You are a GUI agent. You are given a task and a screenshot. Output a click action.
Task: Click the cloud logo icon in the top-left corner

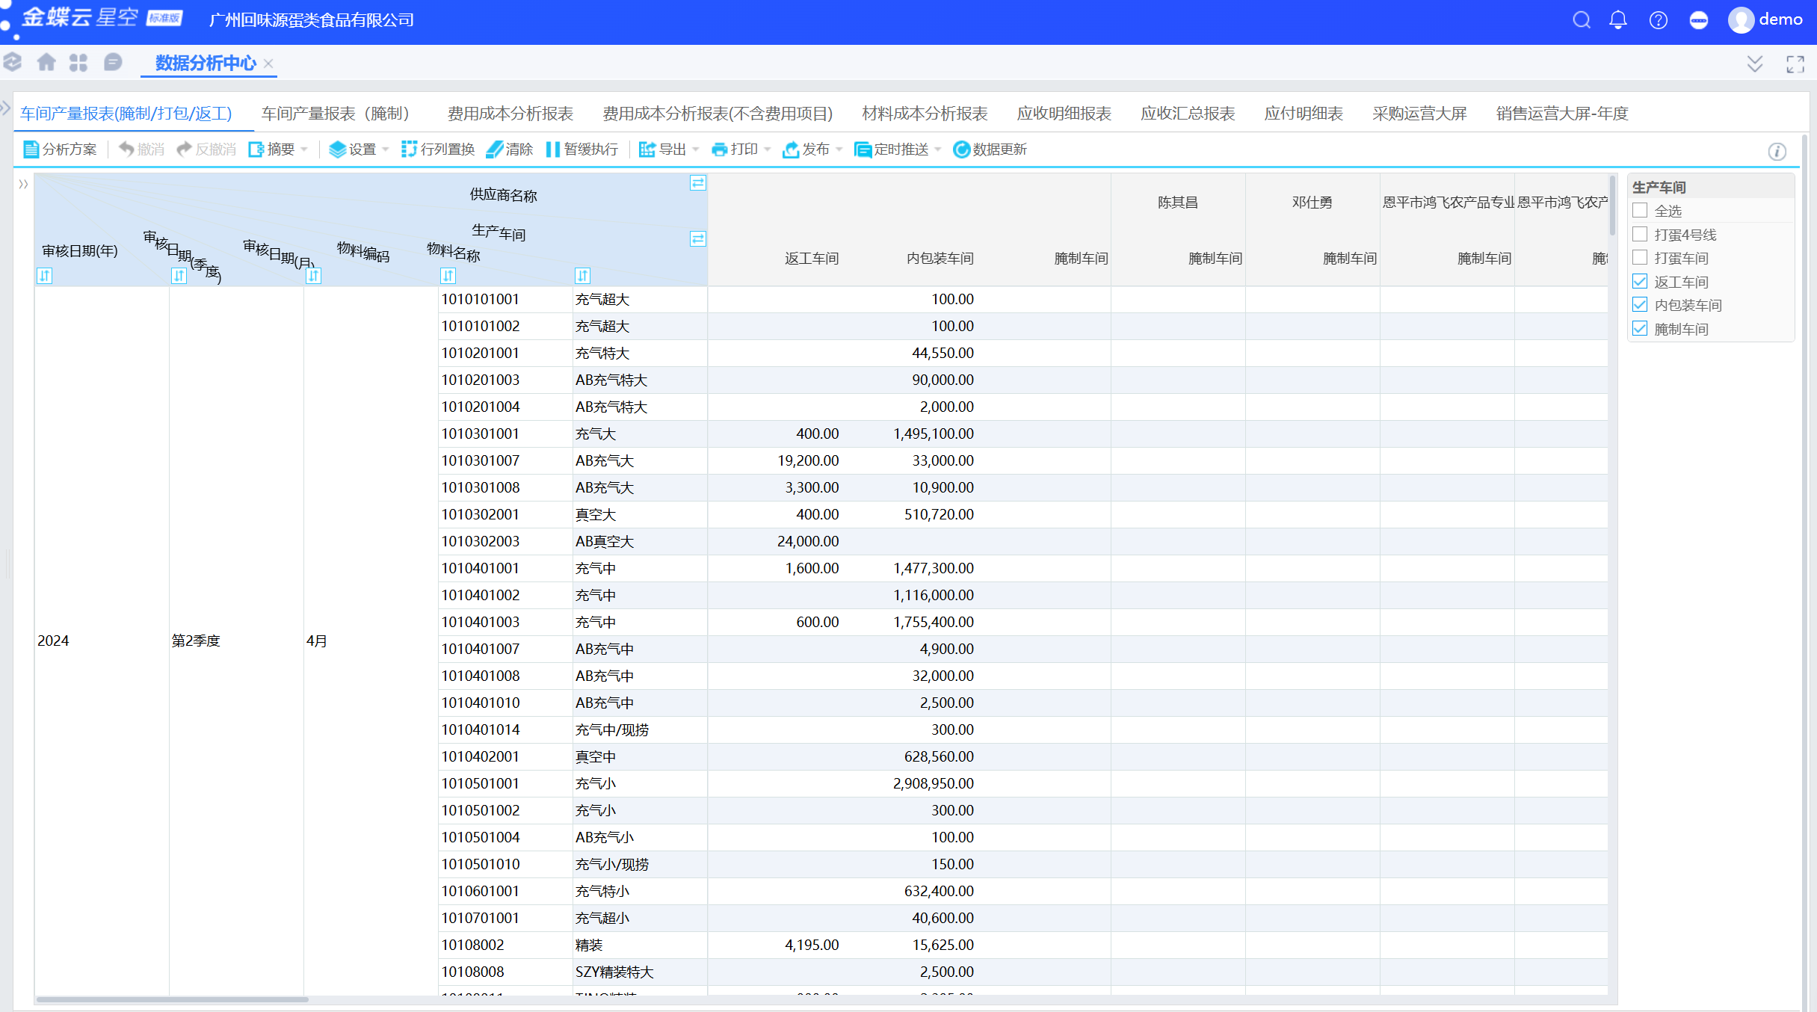[13, 62]
